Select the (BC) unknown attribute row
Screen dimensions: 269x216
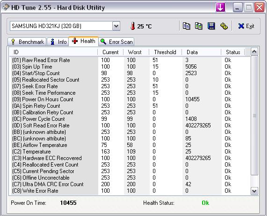point(131,139)
